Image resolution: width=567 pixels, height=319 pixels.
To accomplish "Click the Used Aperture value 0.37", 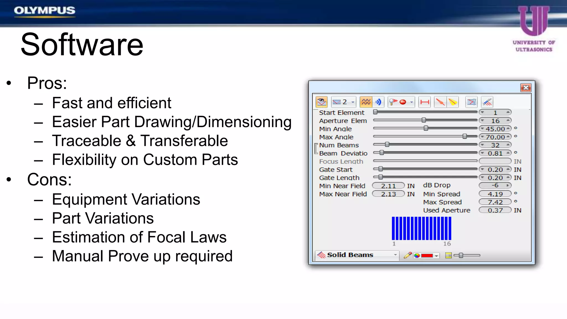I will 495,210.
